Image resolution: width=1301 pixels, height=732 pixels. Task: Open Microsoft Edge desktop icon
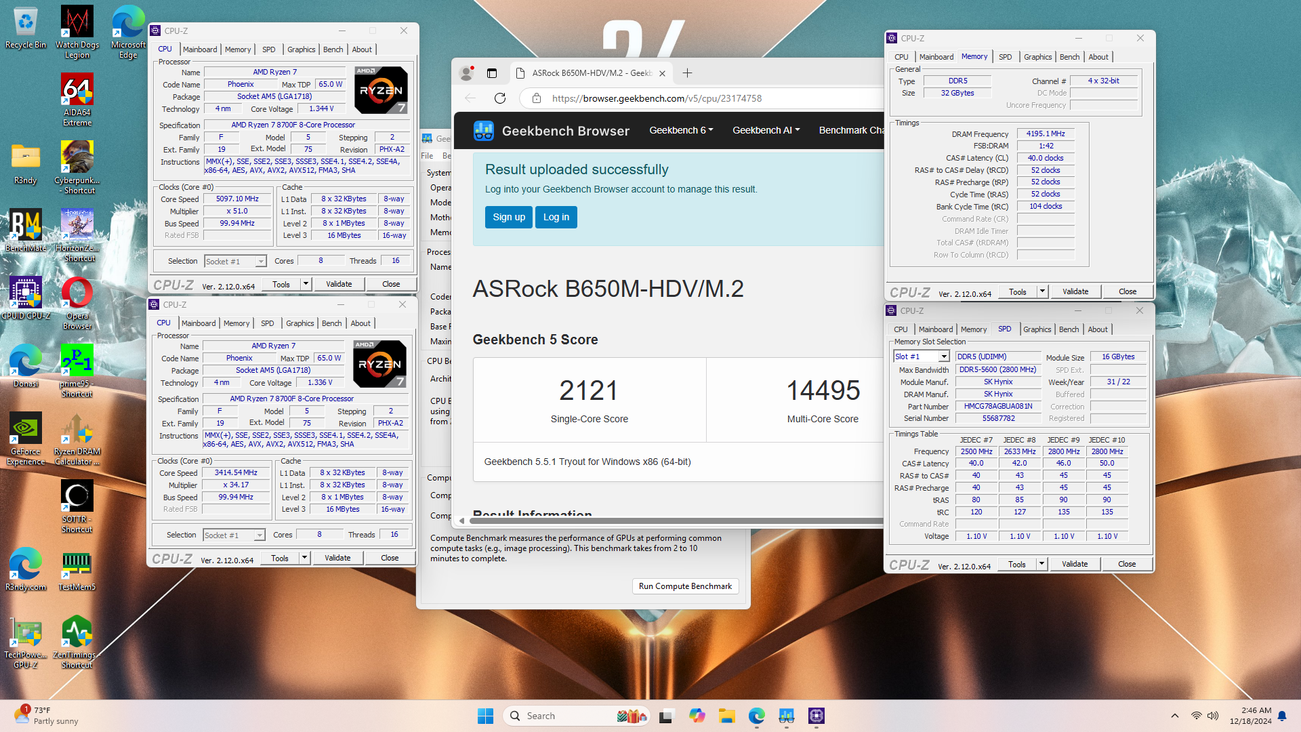[x=128, y=33]
